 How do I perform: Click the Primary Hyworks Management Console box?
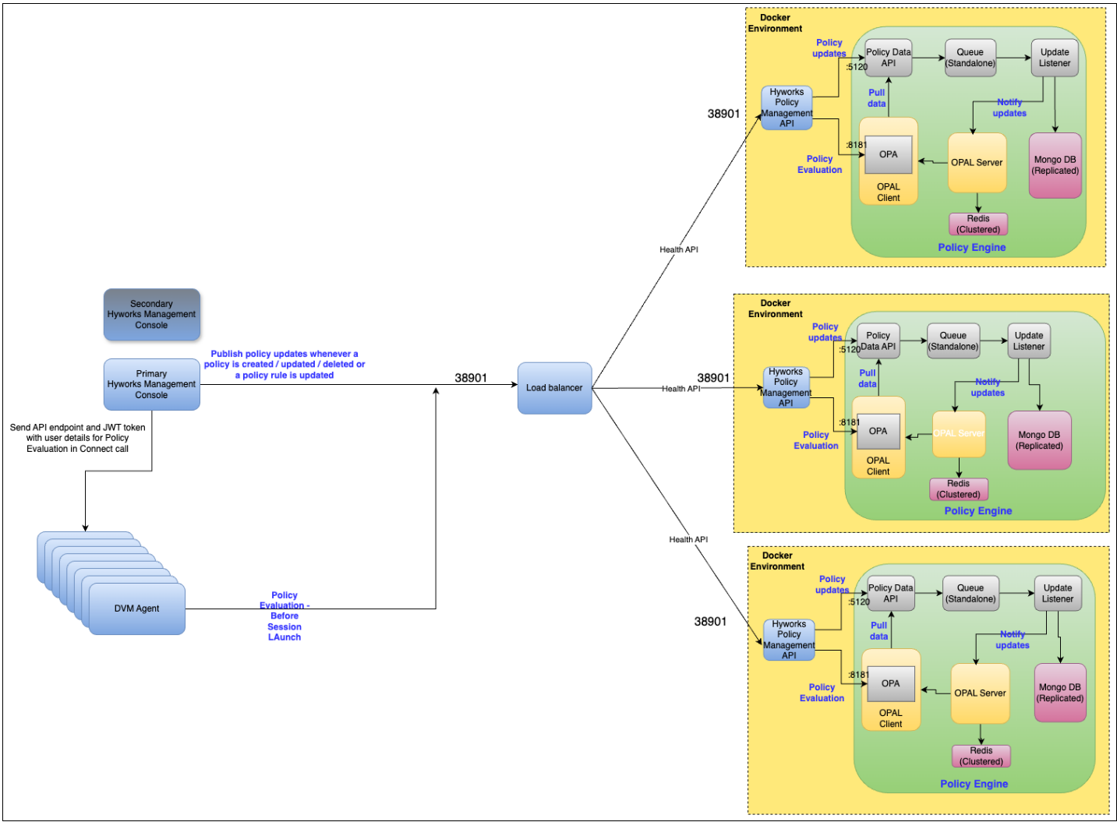point(151,384)
